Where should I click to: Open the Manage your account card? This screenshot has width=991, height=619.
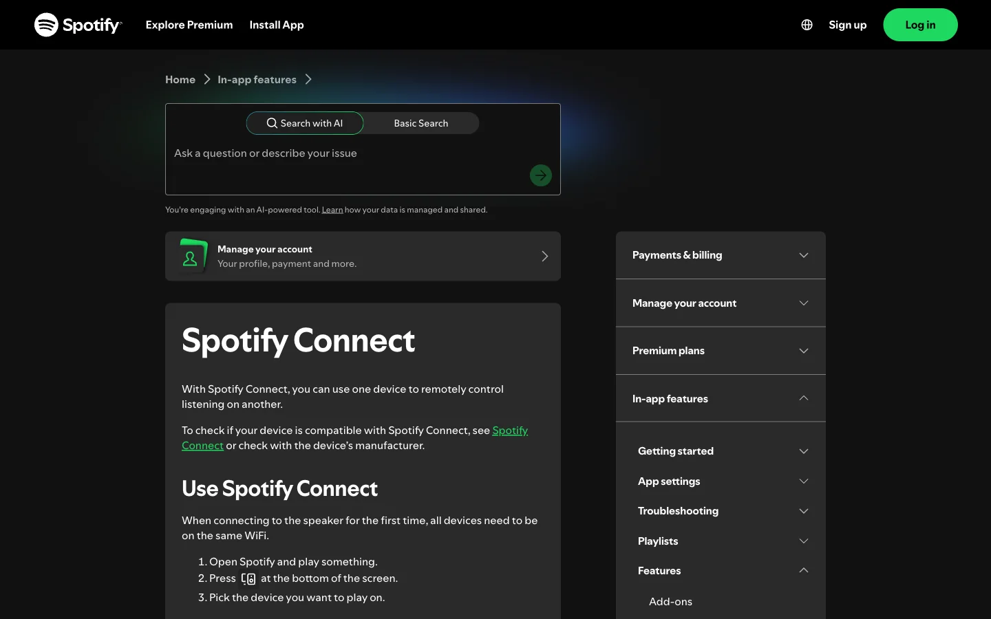pyautogui.click(x=363, y=257)
